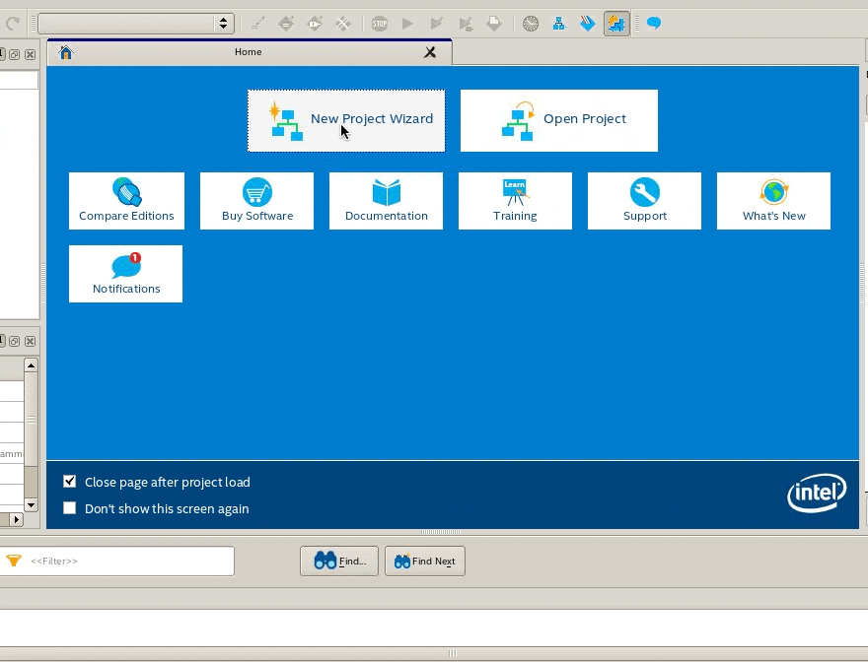Select the Home tab
The height and width of the screenshot is (662, 868).
[x=249, y=52]
